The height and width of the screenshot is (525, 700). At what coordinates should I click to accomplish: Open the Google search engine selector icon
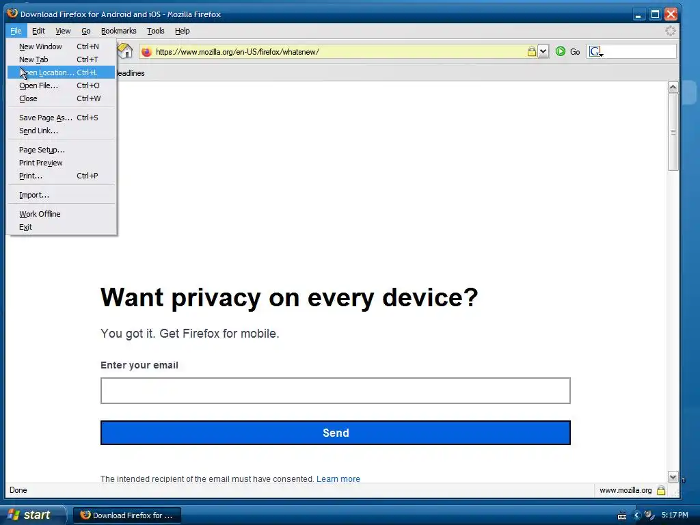596,52
